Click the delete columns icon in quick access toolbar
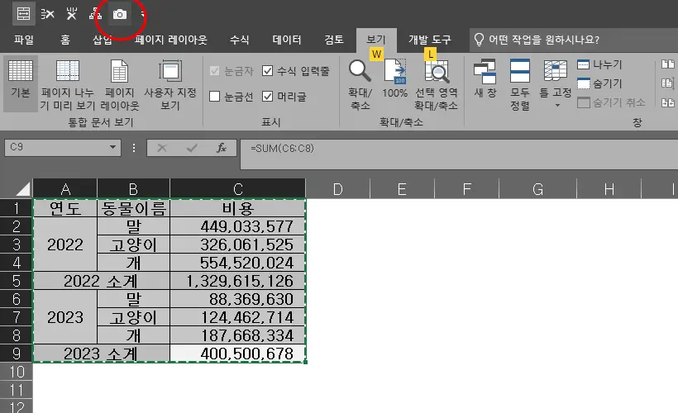 click(72, 14)
